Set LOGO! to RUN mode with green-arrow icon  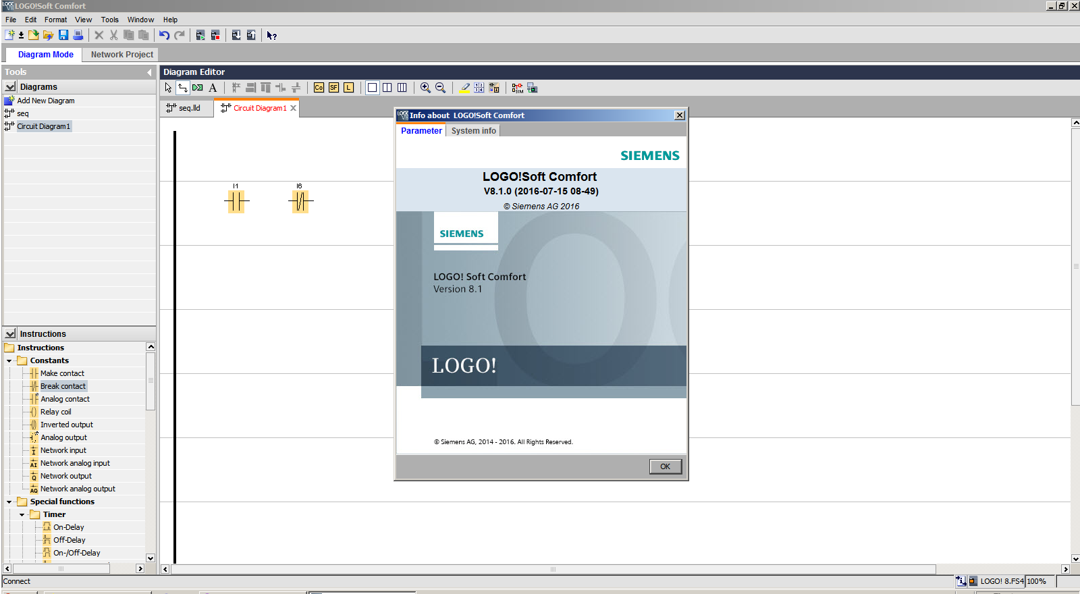pos(200,35)
